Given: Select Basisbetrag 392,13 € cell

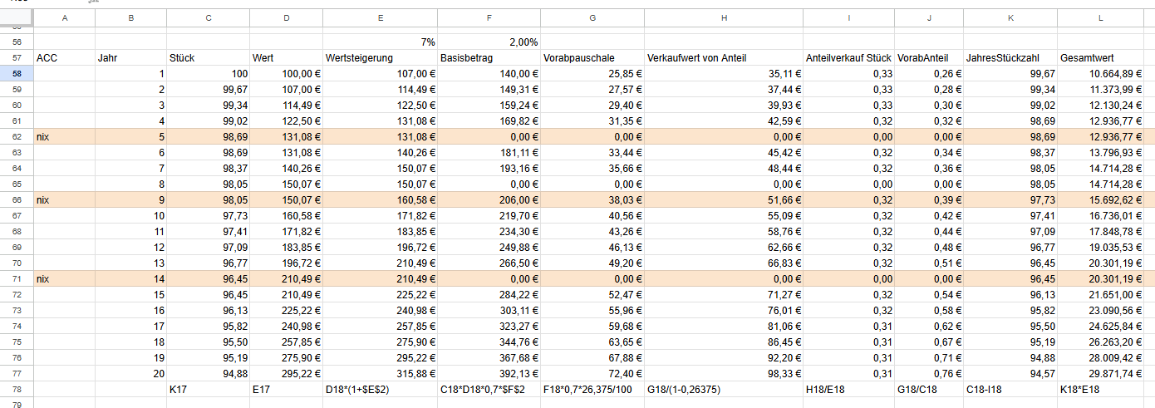Looking at the screenshot, I should click(x=489, y=374).
